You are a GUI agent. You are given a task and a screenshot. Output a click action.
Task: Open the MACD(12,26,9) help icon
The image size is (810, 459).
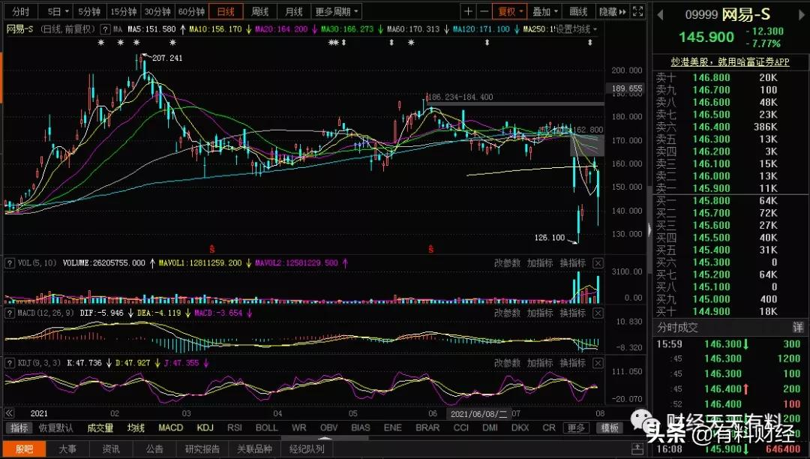(9, 313)
